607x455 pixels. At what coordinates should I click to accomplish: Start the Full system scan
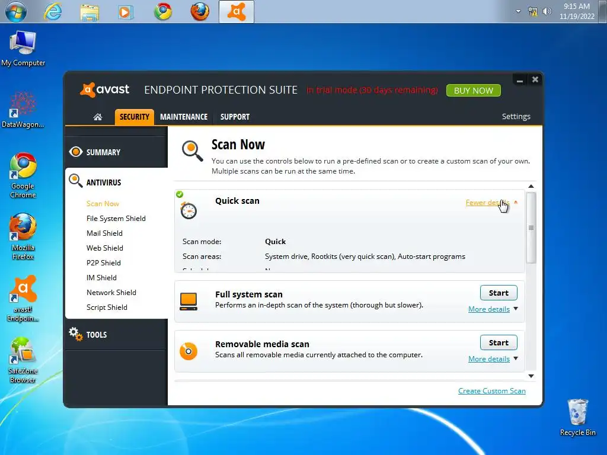pos(499,293)
